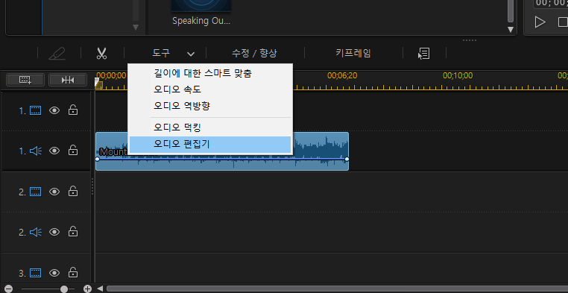Expand the 도구 tools dropdown chevron
The image size is (568, 293).
(x=191, y=54)
